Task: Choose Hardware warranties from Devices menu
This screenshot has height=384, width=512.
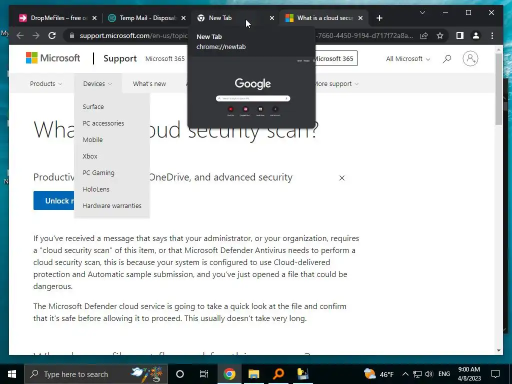Action: point(111,205)
